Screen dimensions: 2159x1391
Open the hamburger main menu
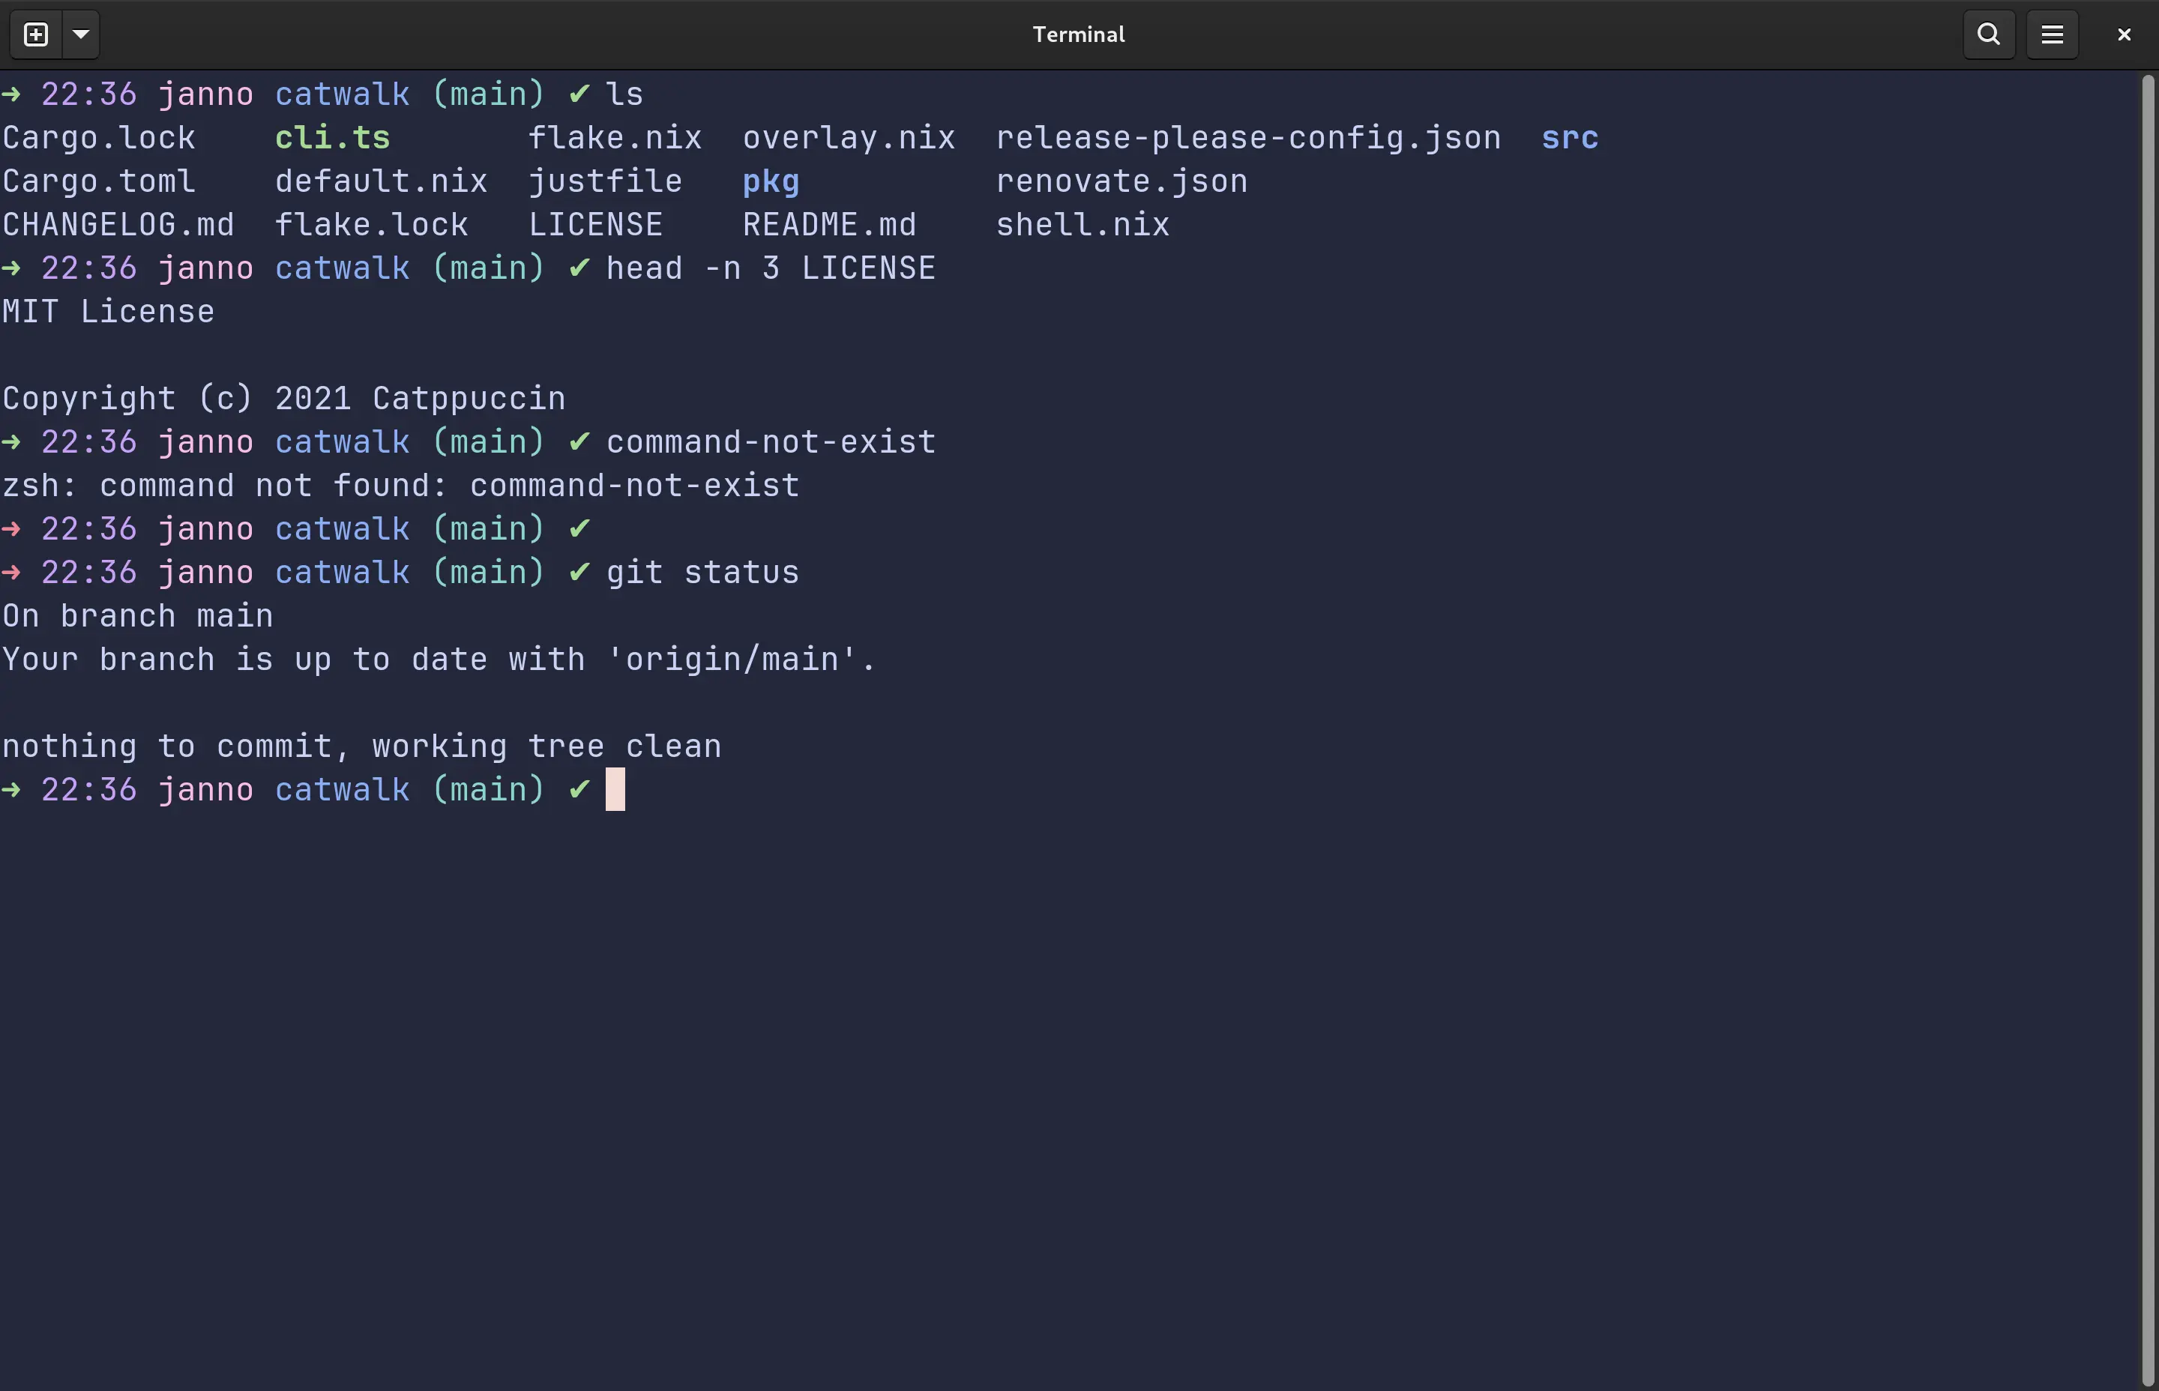pos(2052,34)
